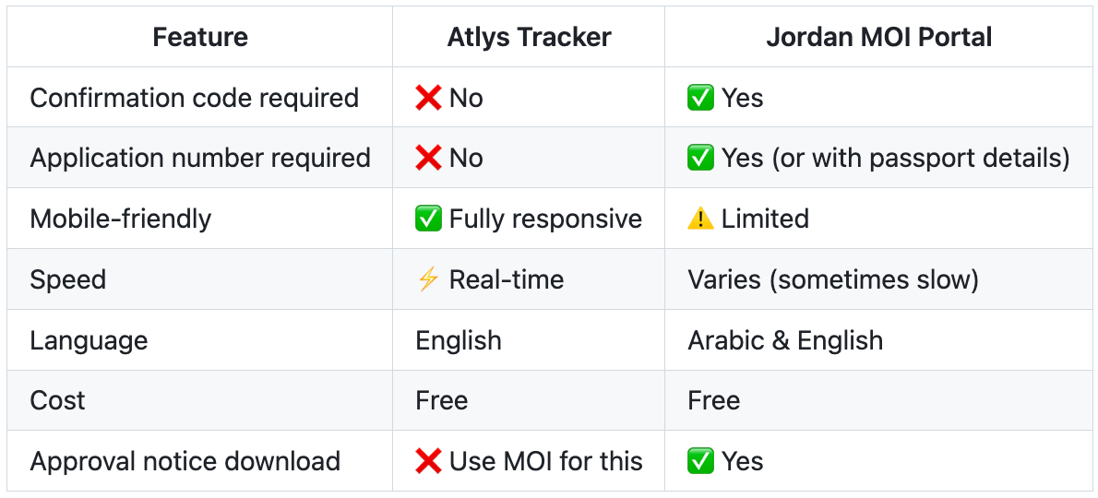Click red X beside Use MOI for this
This screenshot has height=498, width=1098.
pos(428,462)
